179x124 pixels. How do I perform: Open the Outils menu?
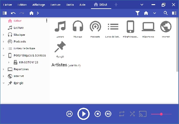coord(70,5)
